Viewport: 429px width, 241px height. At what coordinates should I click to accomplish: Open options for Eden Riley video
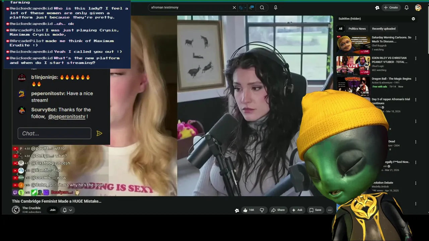(x=416, y=58)
